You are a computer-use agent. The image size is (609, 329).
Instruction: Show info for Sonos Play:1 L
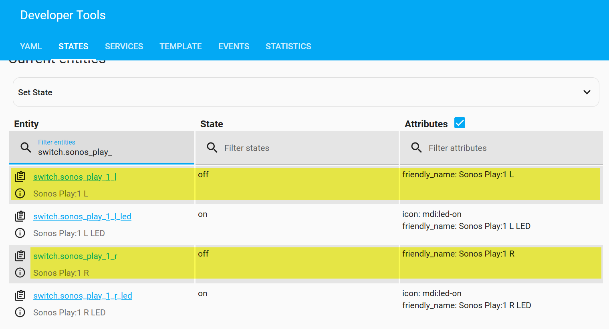[x=20, y=193]
